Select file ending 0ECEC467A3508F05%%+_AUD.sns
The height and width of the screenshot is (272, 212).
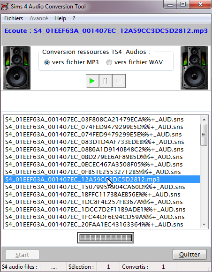(102, 164)
